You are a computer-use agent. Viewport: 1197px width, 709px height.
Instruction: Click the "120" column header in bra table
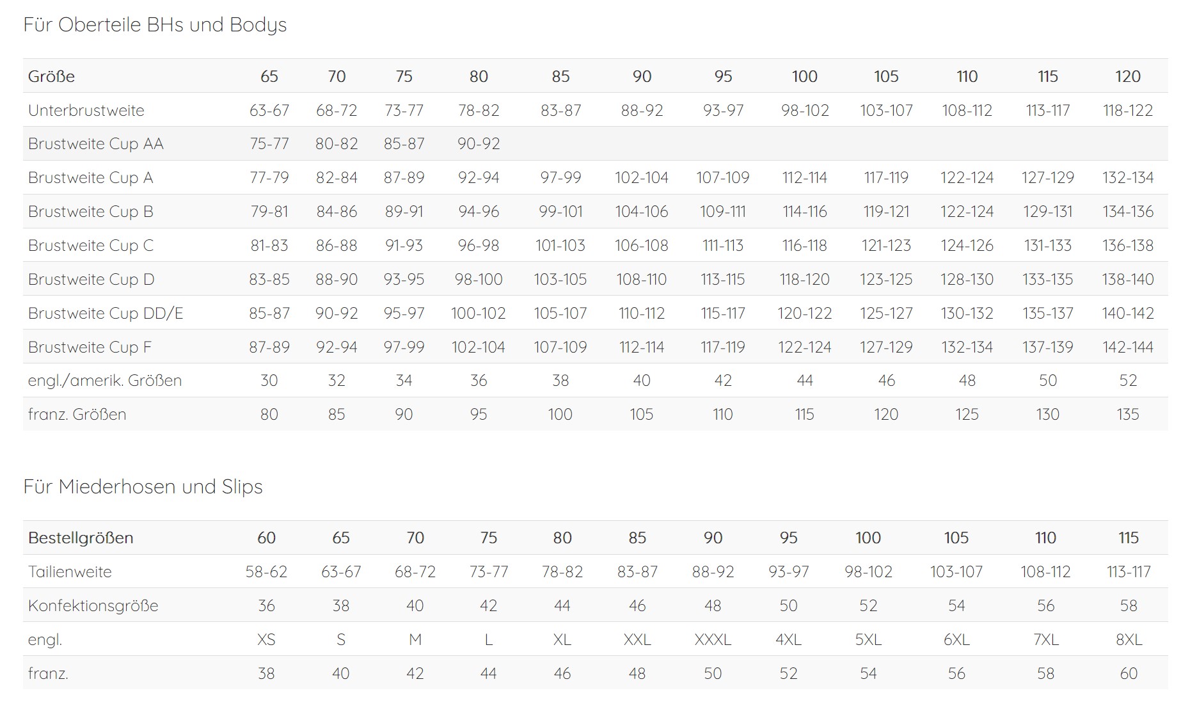(x=1127, y=77)
